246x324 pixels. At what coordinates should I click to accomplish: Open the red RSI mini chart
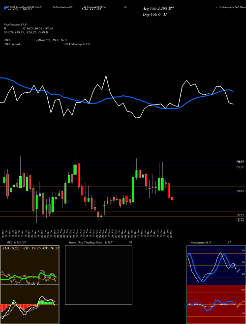click(x=216, y=304)
